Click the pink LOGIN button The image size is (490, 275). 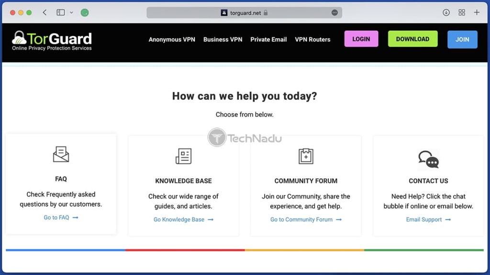coord(361,39)
